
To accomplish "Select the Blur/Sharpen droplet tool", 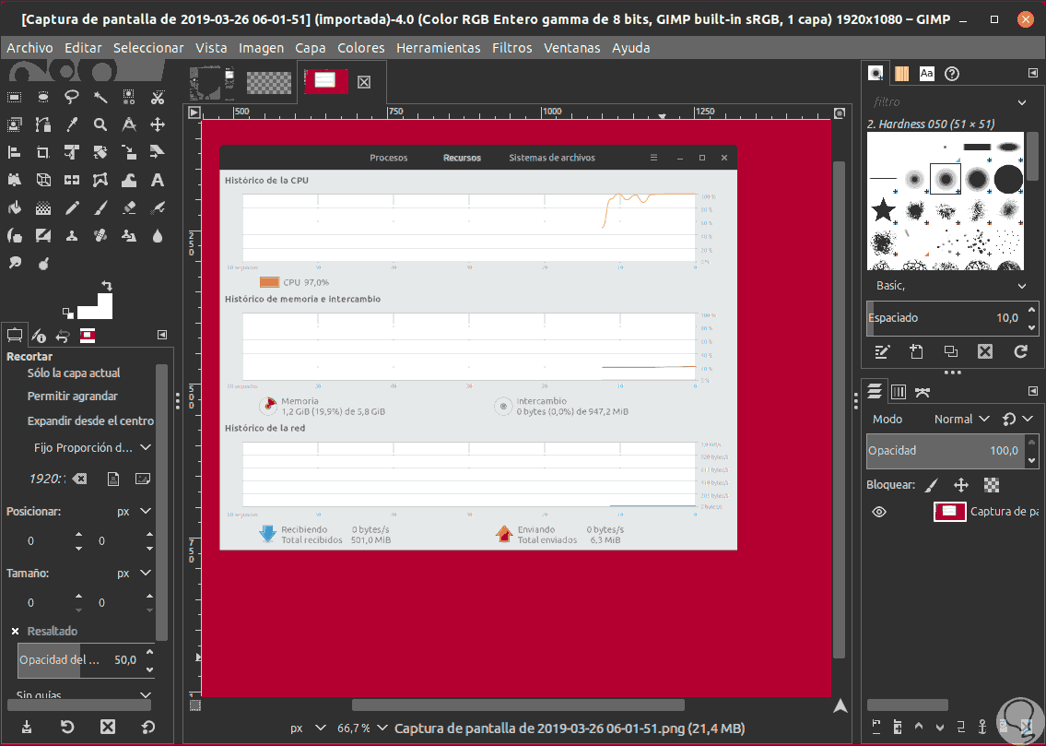I will coord(158,235).
